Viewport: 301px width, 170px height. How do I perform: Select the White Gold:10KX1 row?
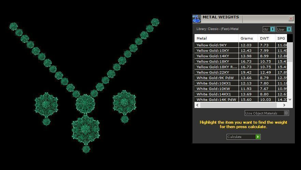[x=241, y=83]
